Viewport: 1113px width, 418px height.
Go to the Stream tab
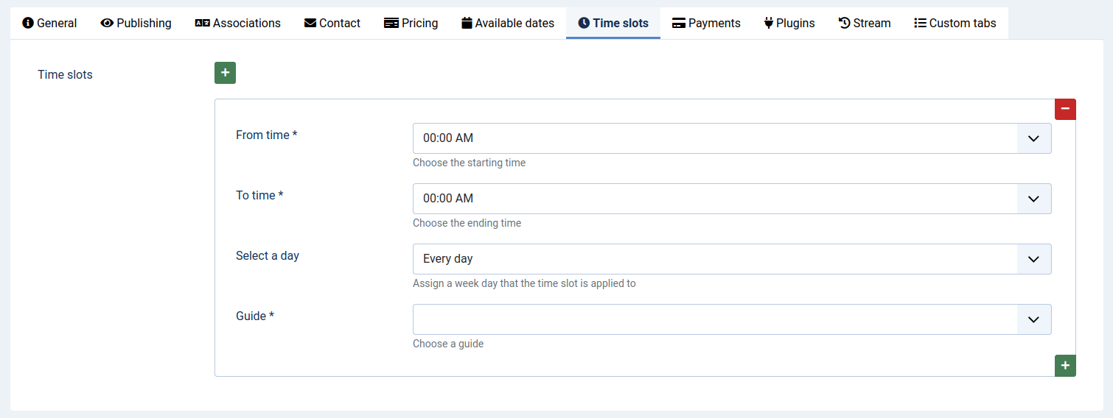tap(864, 23)
